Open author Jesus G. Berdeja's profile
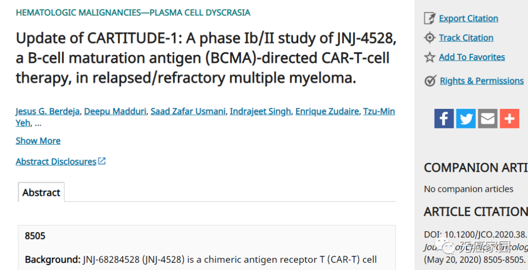 (47, 111)
